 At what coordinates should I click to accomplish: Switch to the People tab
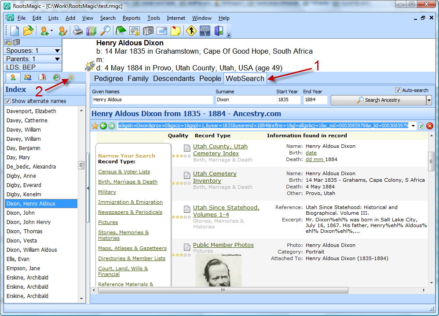coord(210,78)
